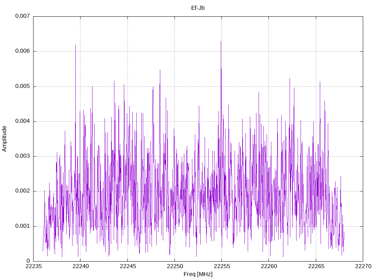
Task: Click y-axis tick label 0.005
Action: [x=23, y=86]
